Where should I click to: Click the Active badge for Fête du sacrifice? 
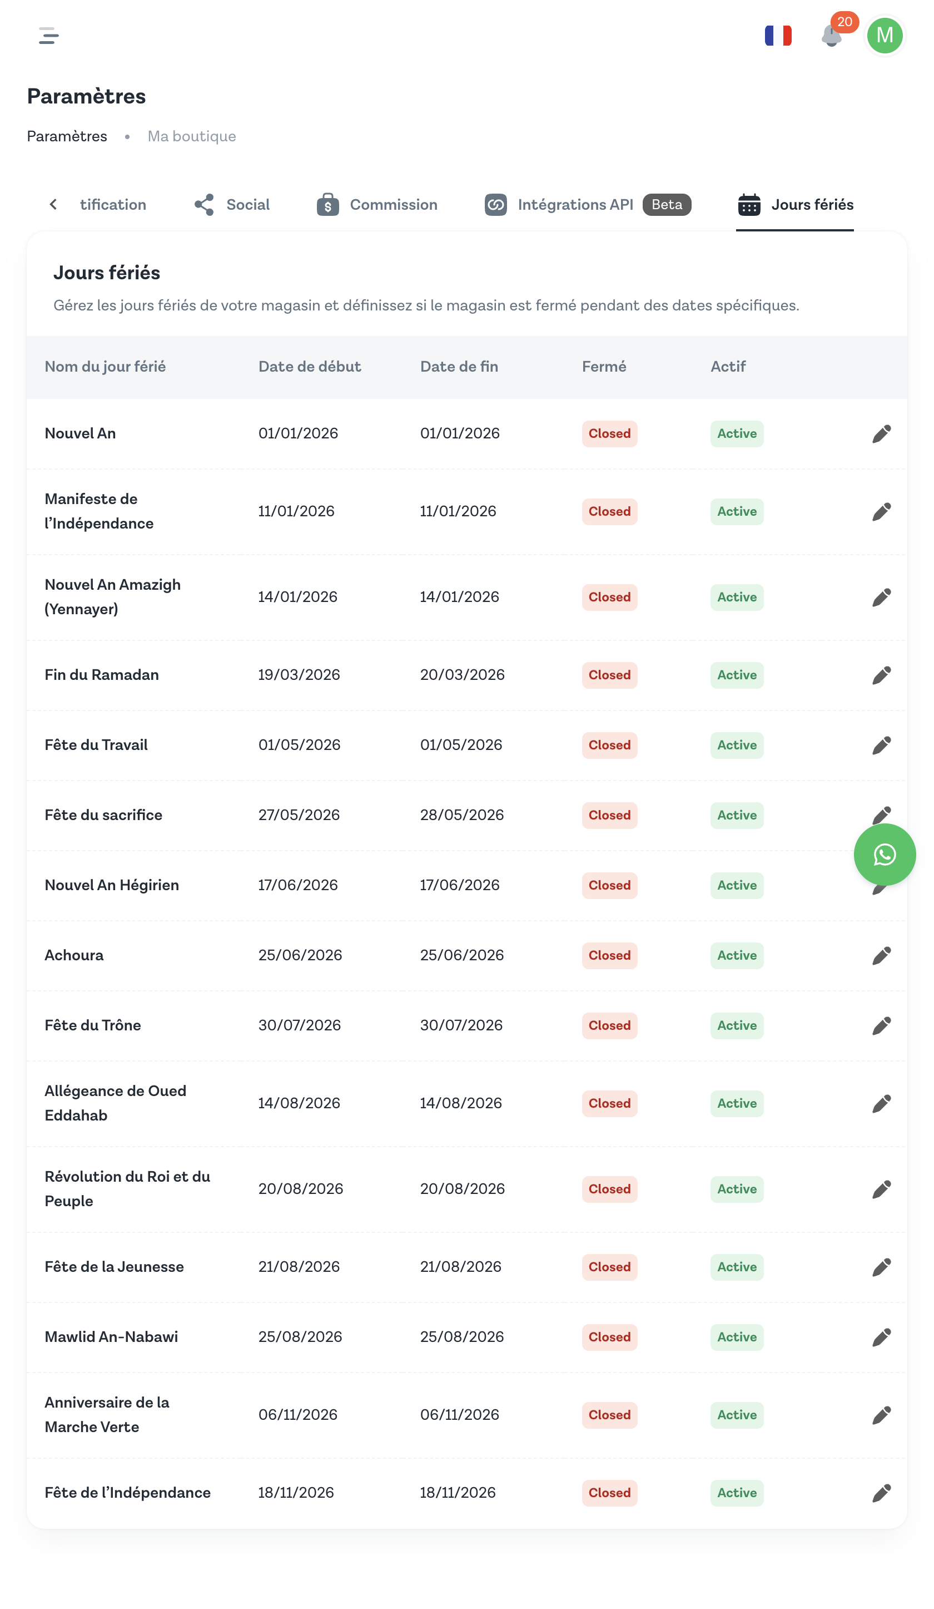[x=736, y=816]
